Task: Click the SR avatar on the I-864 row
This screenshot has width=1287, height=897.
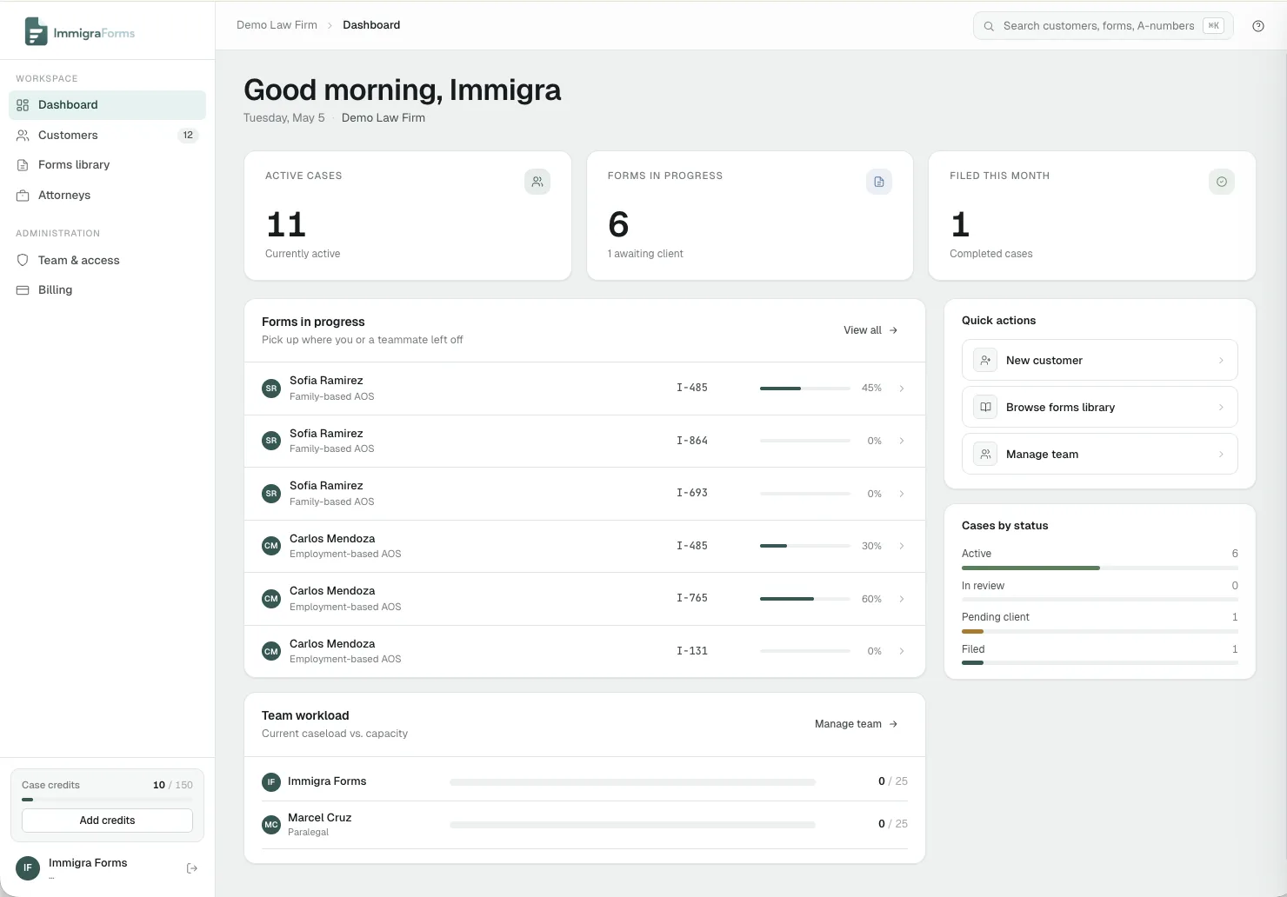Action: click(x=271, y=441)
